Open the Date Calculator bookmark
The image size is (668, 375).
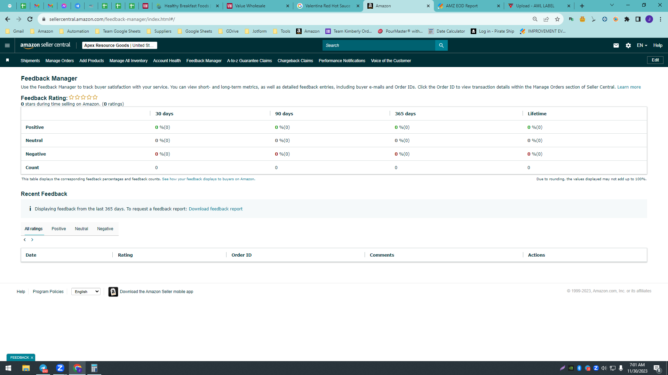447,31
